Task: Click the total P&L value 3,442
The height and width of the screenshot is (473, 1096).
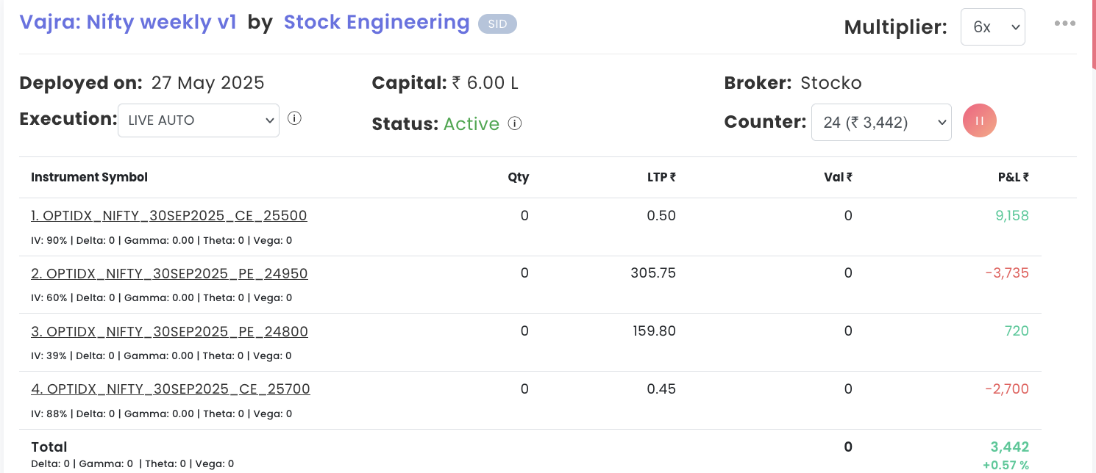Action: (x=1009, y=447)
